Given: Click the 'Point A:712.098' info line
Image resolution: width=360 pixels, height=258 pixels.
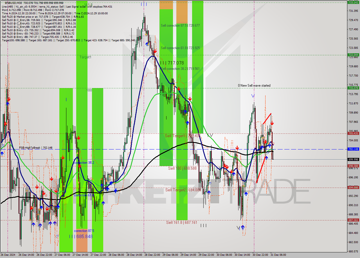Looking at the screenshot, I should (33, 10).
